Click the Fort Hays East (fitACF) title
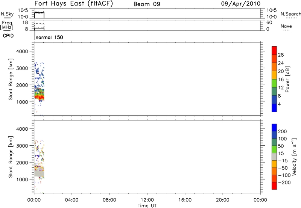Screen dimensions: 301x208 pyautogui.click(x=73, y=4)
